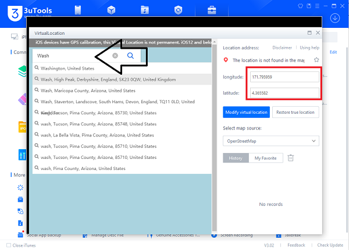The width and height of the screenshot is (349, 250).
Task: Toggle Close iTunes checkbox
Action: (x=9, y=245)
